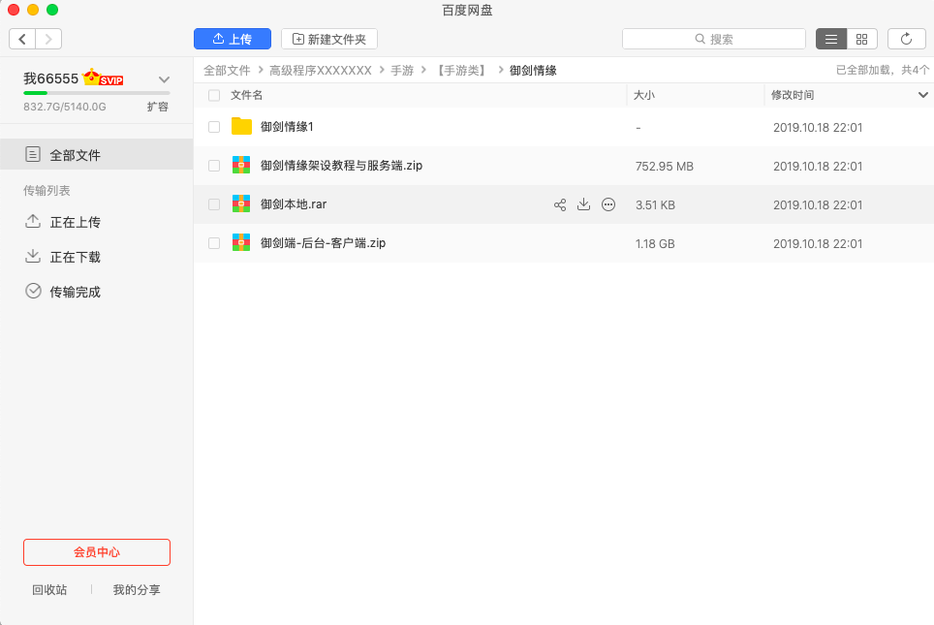934x625 pixels.
Task: Select checkbox for 御剑端-后台-客户端.zip
Action: (x=214, y=243)
